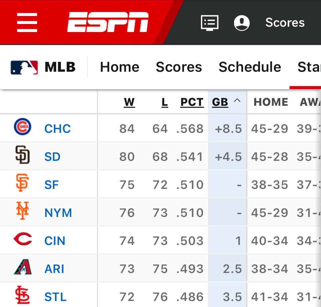Open the user profile icon
The image size is (321, 307).
pos(241,23)
